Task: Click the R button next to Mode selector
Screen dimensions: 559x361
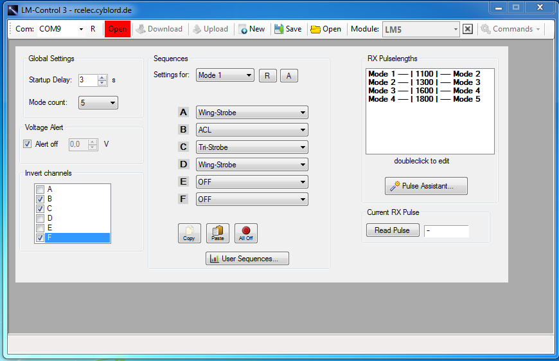Action: pos(267,76)
